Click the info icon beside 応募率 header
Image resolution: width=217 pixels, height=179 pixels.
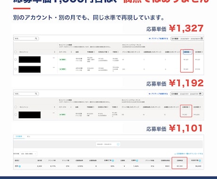pyautogui.click(x=137, y=161)
